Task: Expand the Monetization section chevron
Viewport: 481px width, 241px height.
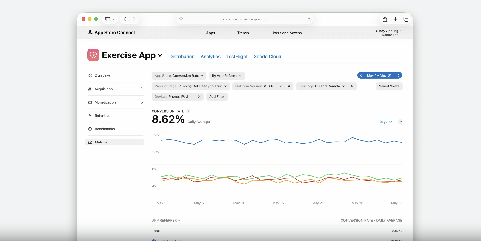Action: coord(142,102)
